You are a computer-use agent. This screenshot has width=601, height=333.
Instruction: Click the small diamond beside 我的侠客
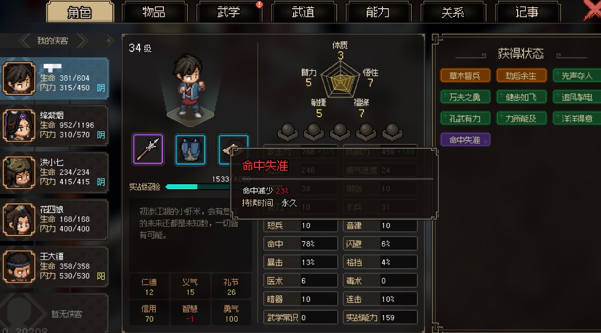click(x=110, y=41)
